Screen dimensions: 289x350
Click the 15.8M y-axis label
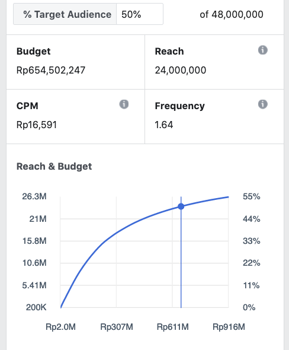point(34,241)
